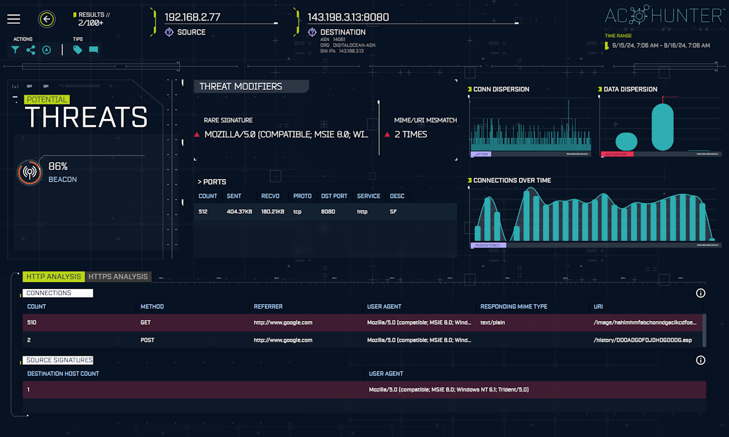Select the HTTP Analysis tab
729x437 pixels.
point(53,277)
